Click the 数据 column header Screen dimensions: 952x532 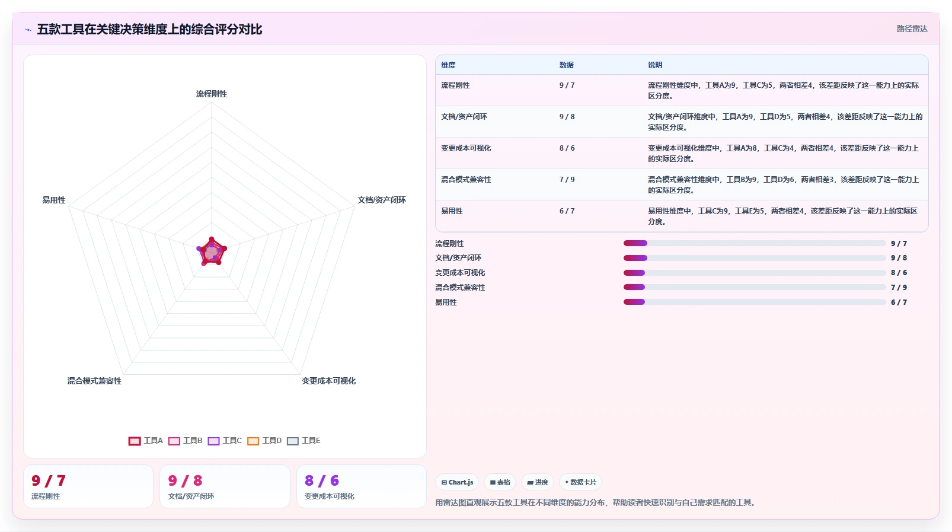coord(567,65)
